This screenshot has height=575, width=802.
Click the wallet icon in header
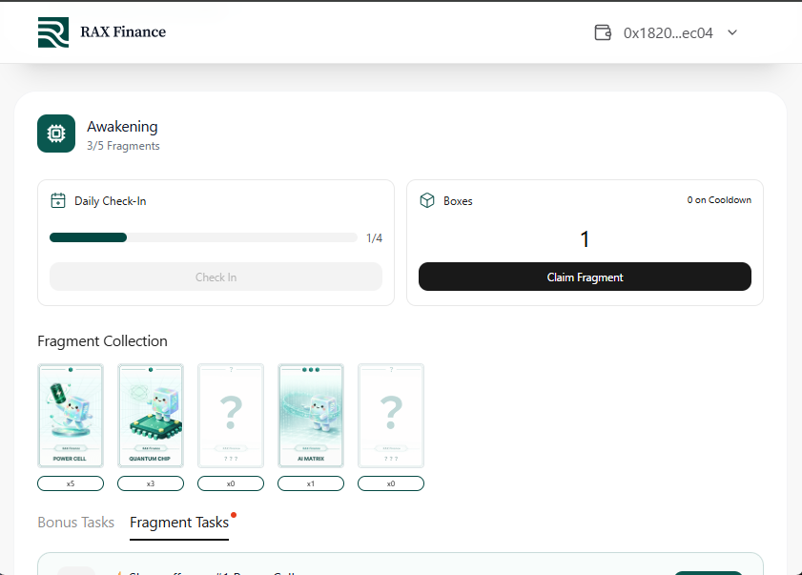[x=603, y=32]
